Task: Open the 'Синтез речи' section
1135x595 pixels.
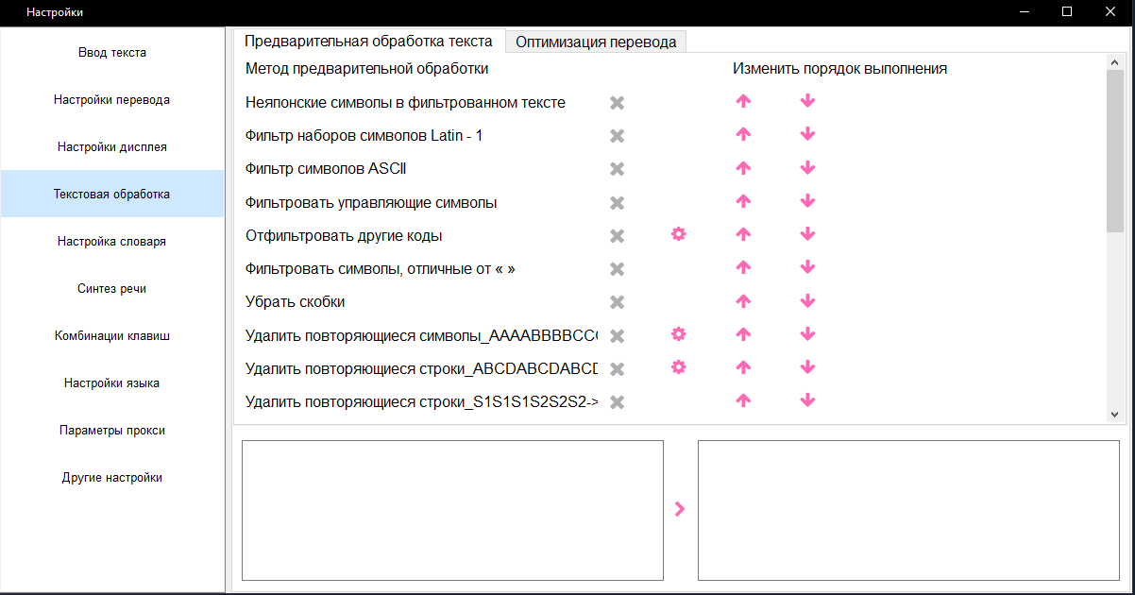Action: (x=112, y=289)
